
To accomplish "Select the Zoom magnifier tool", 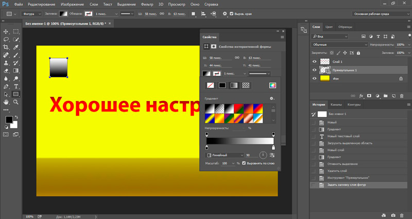I will [x=16, y=102].
